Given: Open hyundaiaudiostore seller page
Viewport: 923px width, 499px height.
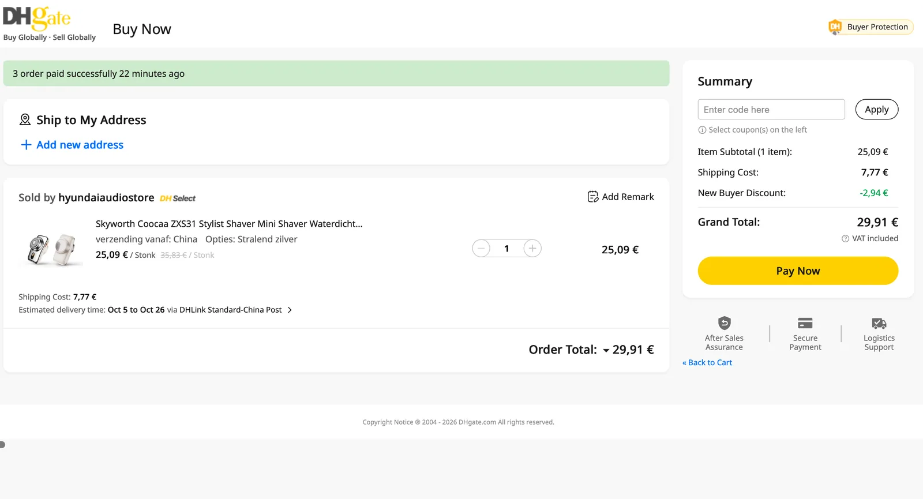Looking at the screenshot, I should 106,198.
